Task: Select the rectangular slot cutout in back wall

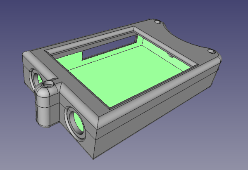Action: [110, 47]
